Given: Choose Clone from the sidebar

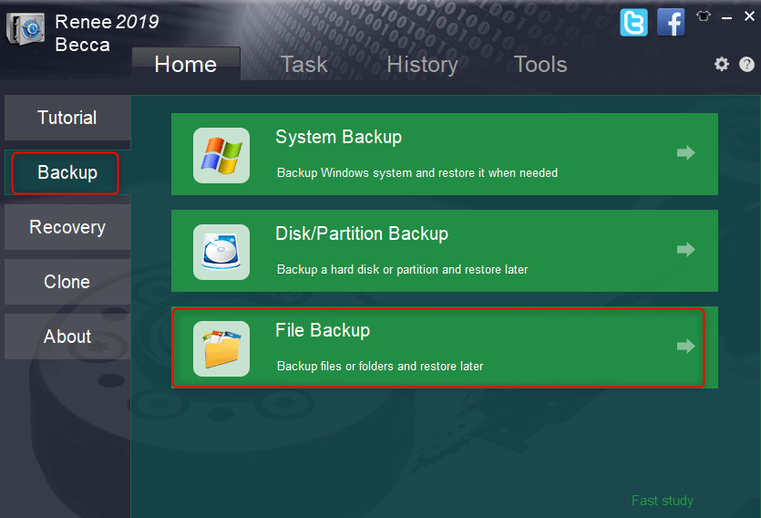Looking at the screenshot, I should [67, 282].
